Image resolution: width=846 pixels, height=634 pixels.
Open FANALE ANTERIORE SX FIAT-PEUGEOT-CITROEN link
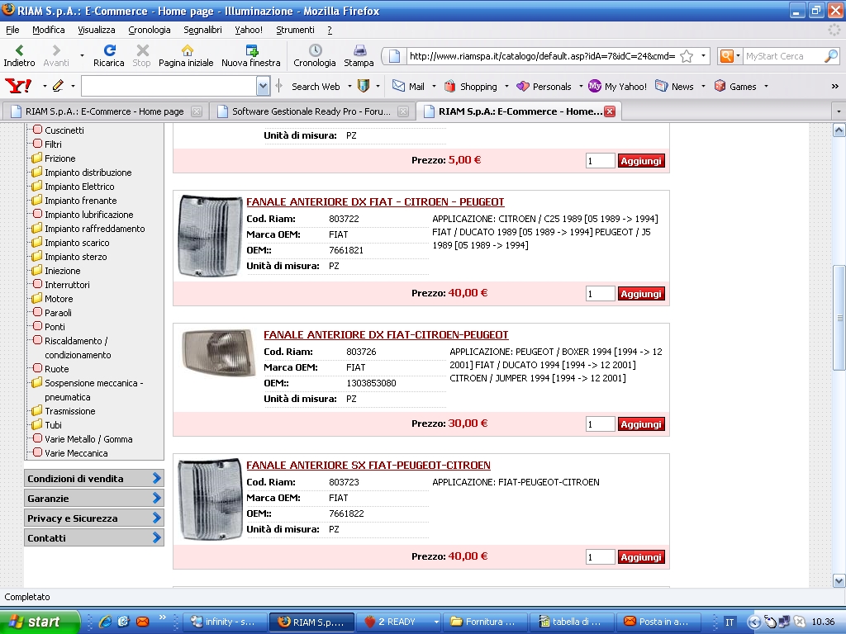tap(368, 465)
